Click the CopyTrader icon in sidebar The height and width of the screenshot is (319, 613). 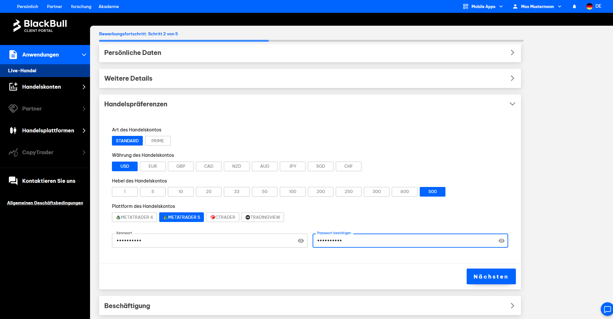(13, 152)
